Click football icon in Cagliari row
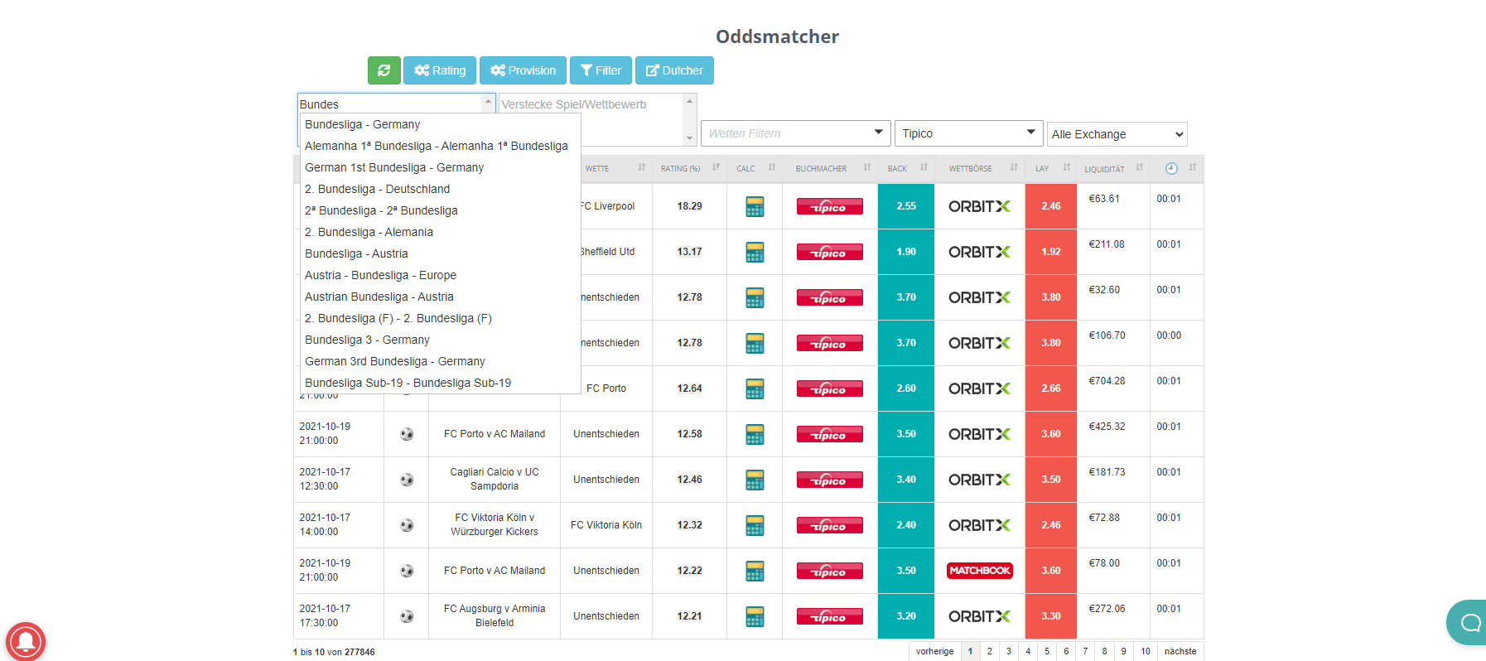 (x=407, y=480)
